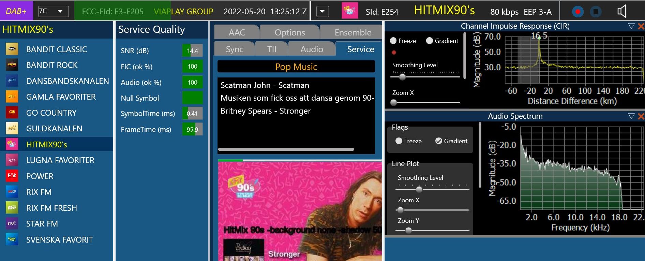This screenshot has width=645, height=261.
Task: Switch to the Ensemble tab
Action: click(x=352, y=32)
